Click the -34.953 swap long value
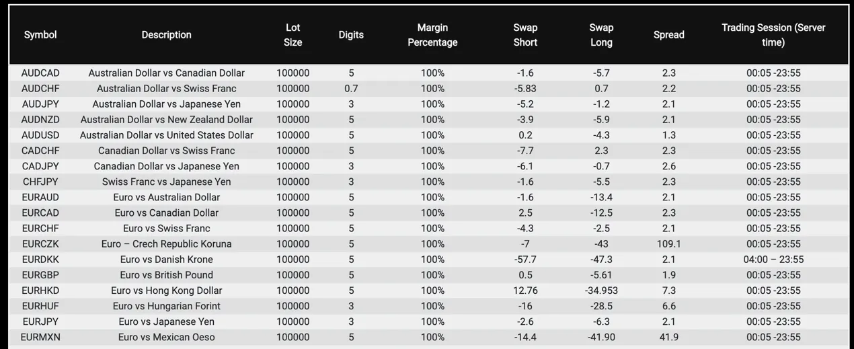This screenshot has width=854, height=349. coord(601,290)
